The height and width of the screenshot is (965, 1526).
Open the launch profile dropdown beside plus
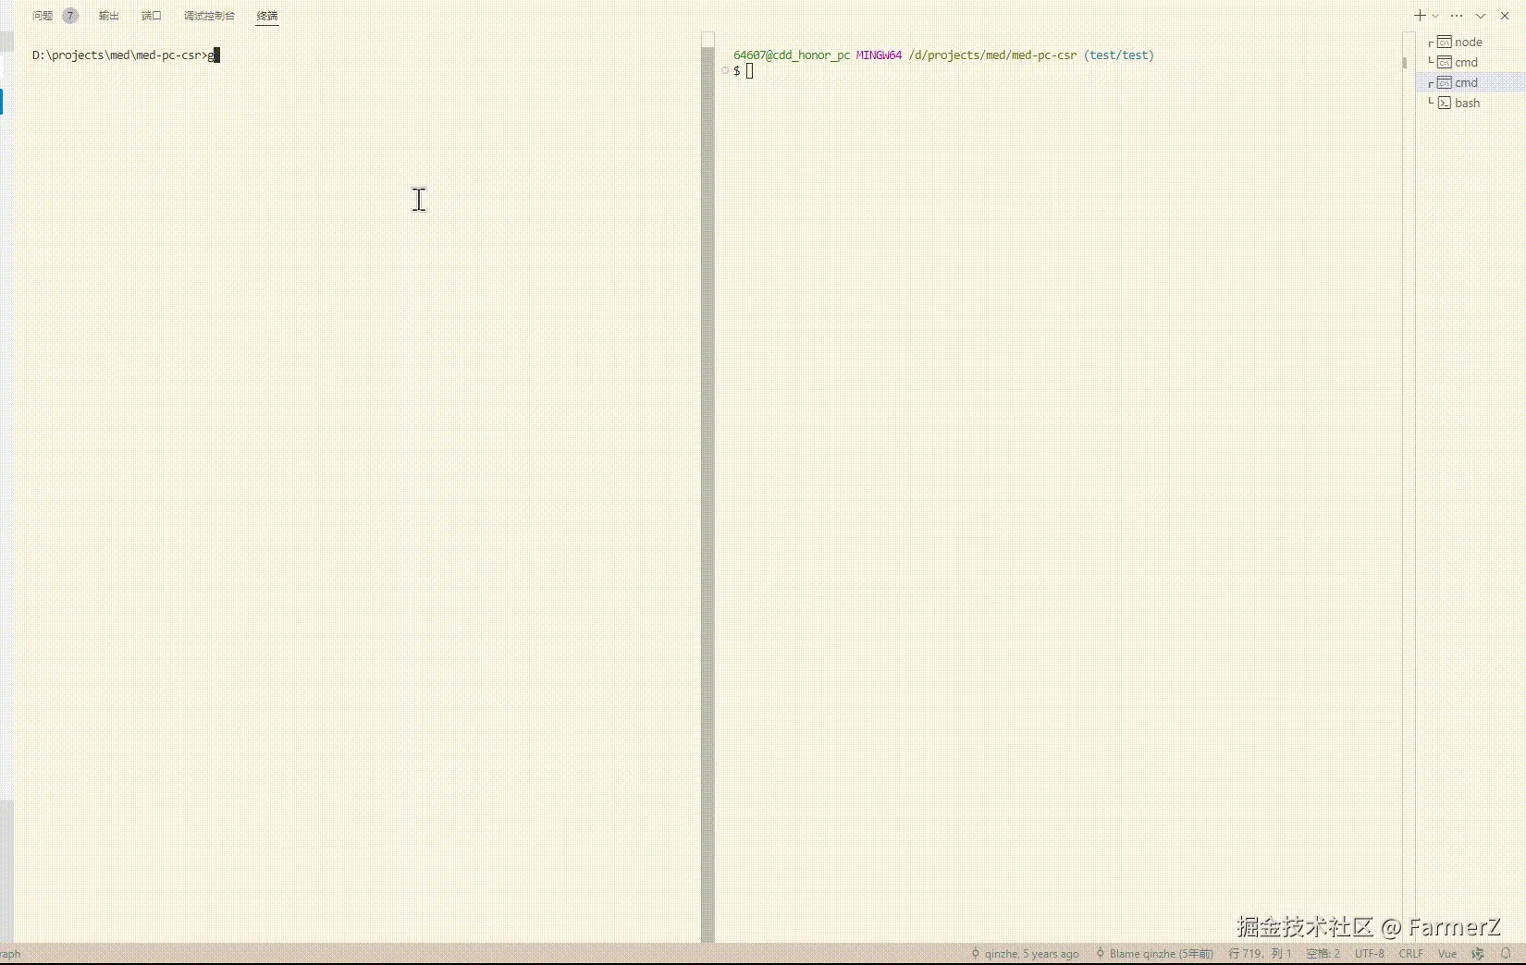tap(1435, 16)
